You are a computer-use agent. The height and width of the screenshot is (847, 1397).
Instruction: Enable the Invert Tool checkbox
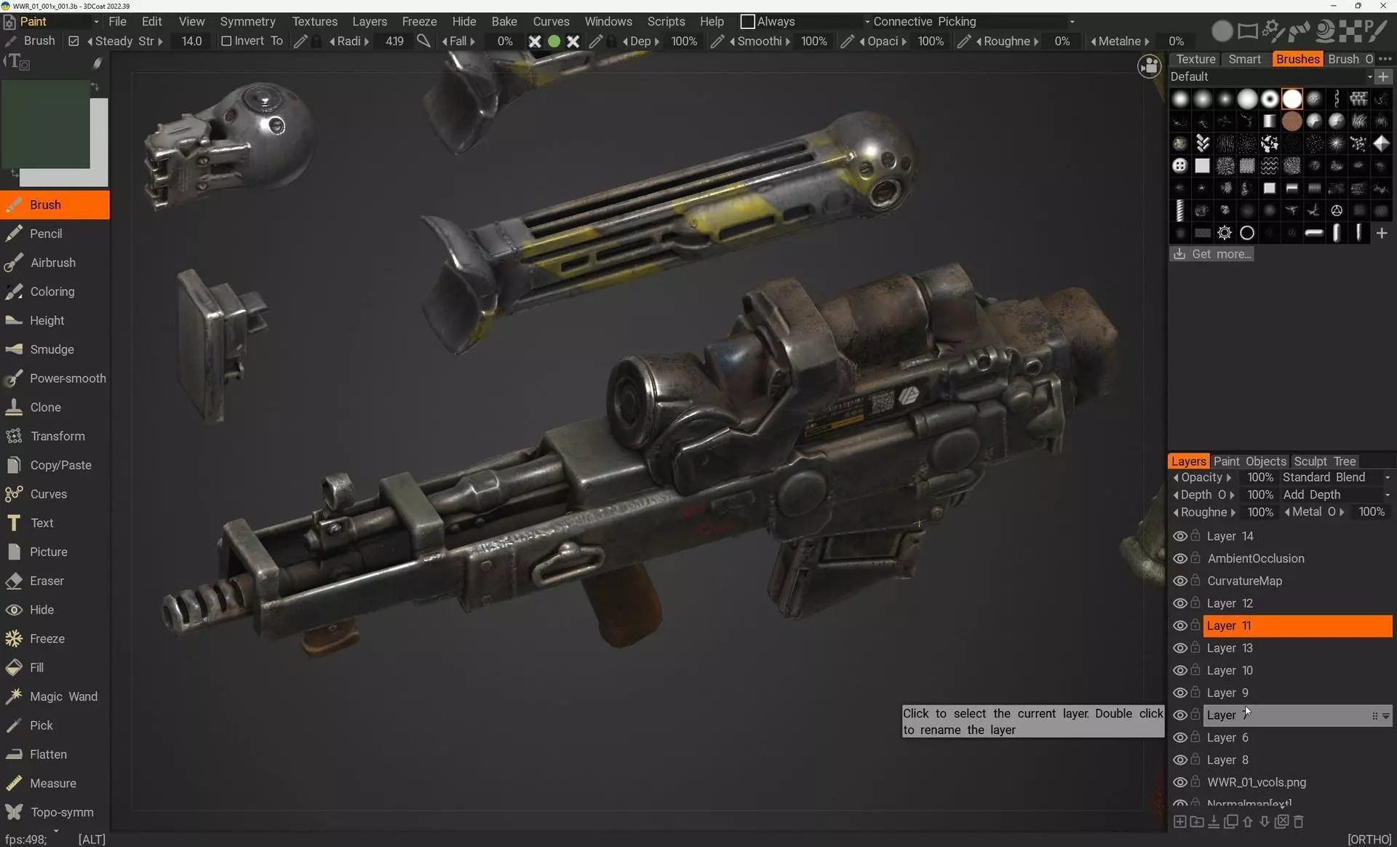click(226, 41)
